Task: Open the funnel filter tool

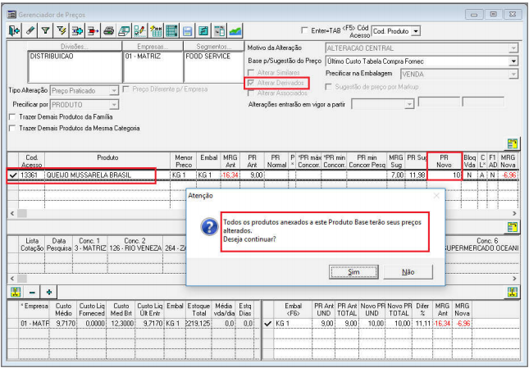Action: click(x=46, y=31)
